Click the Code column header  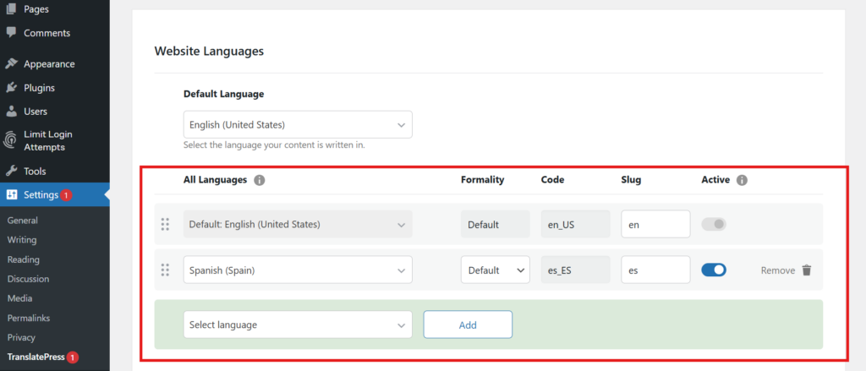click(552, 180)
